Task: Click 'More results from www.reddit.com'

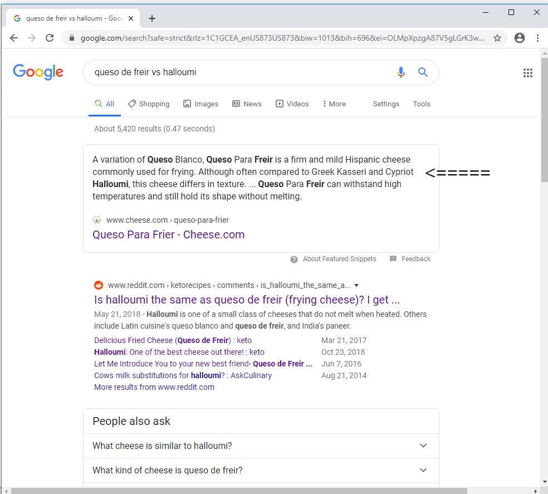Action: click(154, 387)
